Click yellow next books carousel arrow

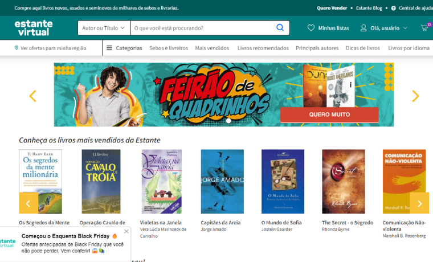click(x=419, y=203)
